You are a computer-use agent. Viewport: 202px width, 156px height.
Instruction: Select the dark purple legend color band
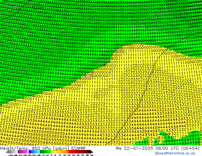(19, 152)
